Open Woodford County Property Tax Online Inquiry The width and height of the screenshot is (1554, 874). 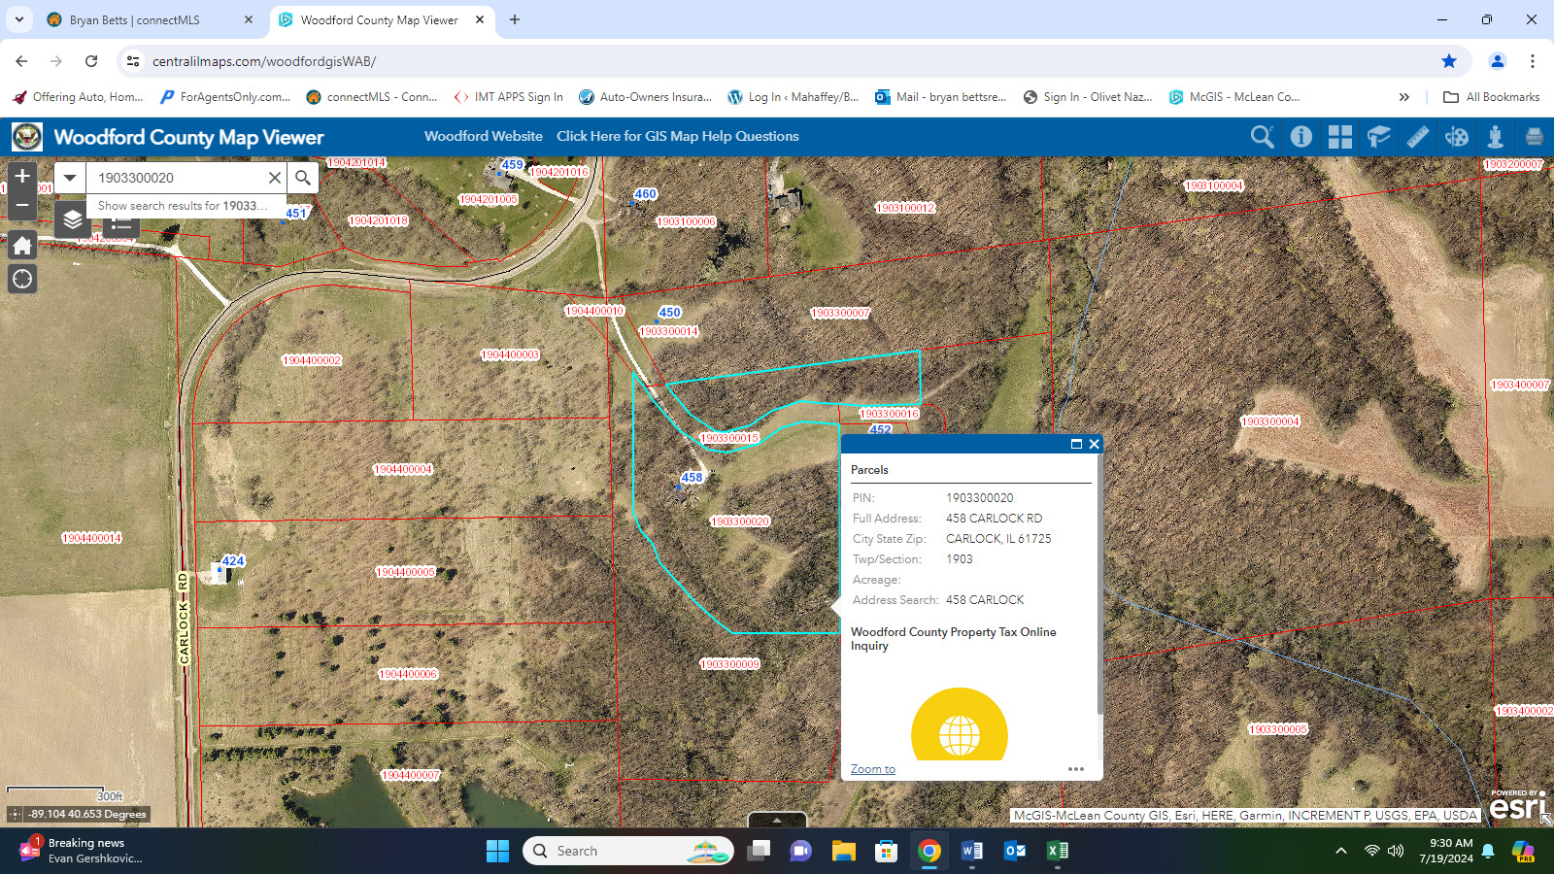click(x=953, y=639)
